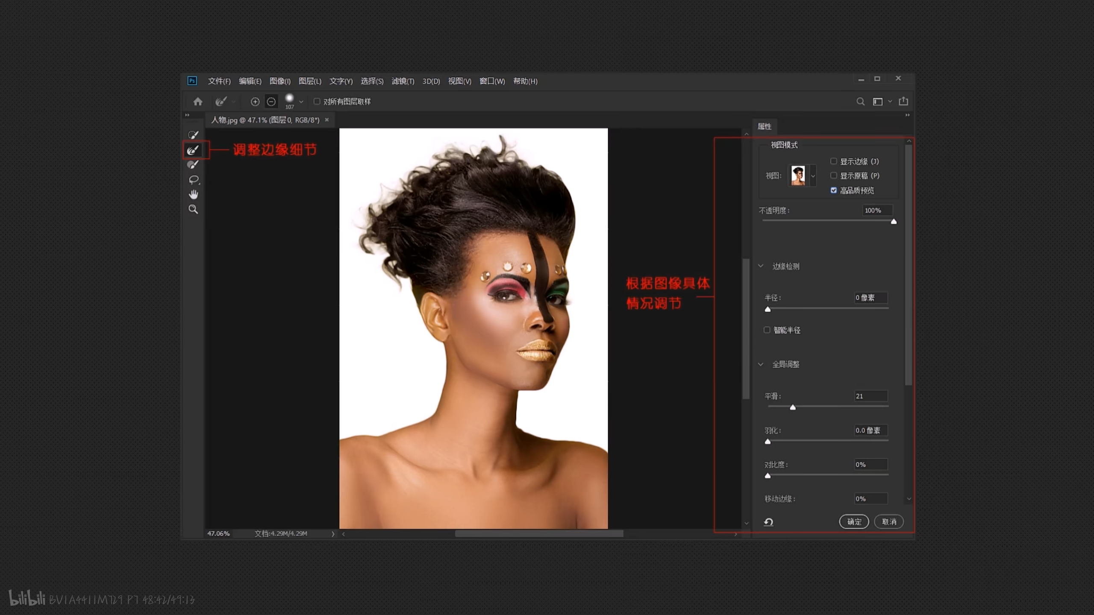
Task: Open the 滤镜(T) menu
Action: coord(403,81)
